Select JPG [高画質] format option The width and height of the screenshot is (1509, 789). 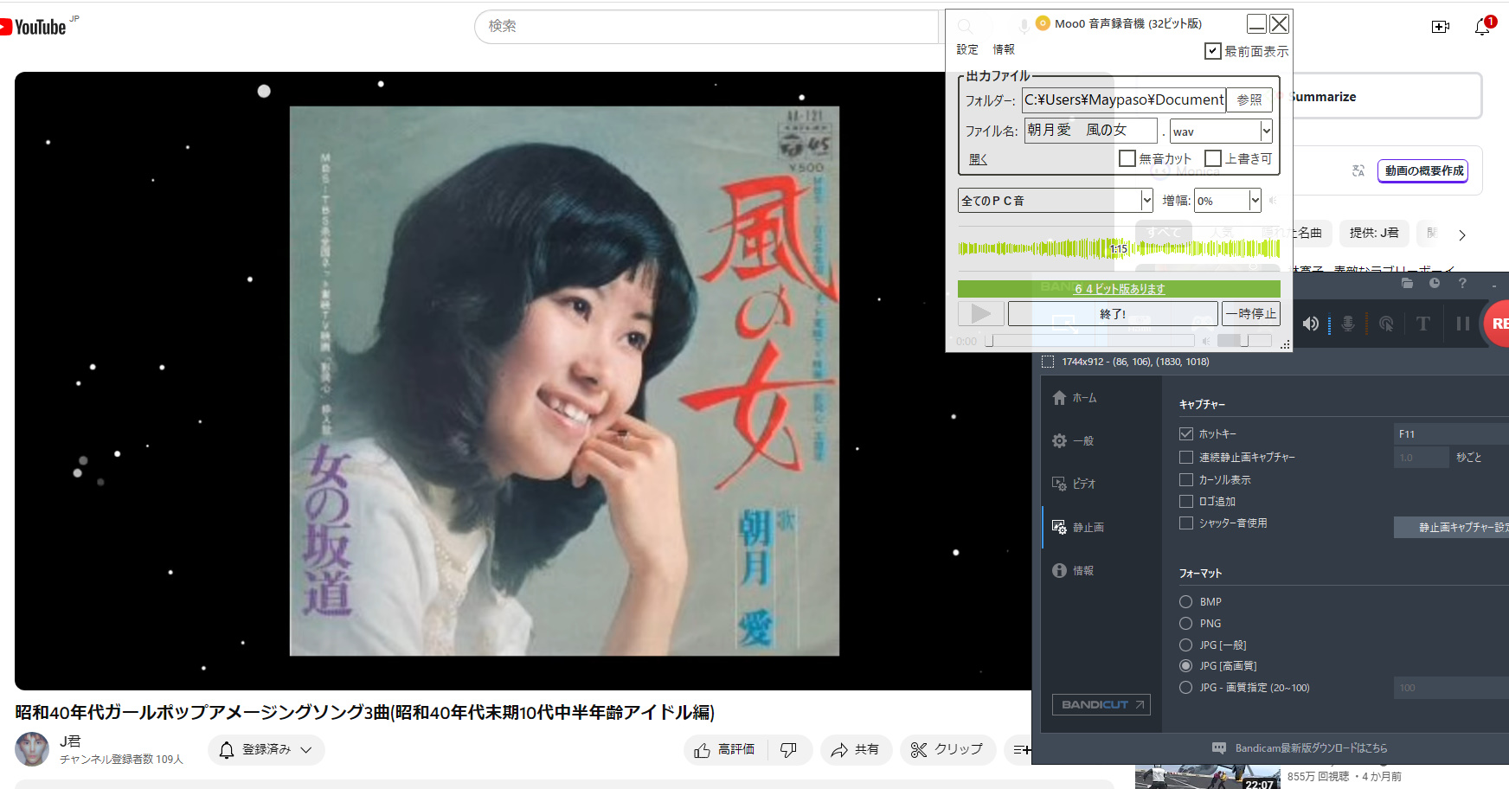click(x=1185, y=666)
